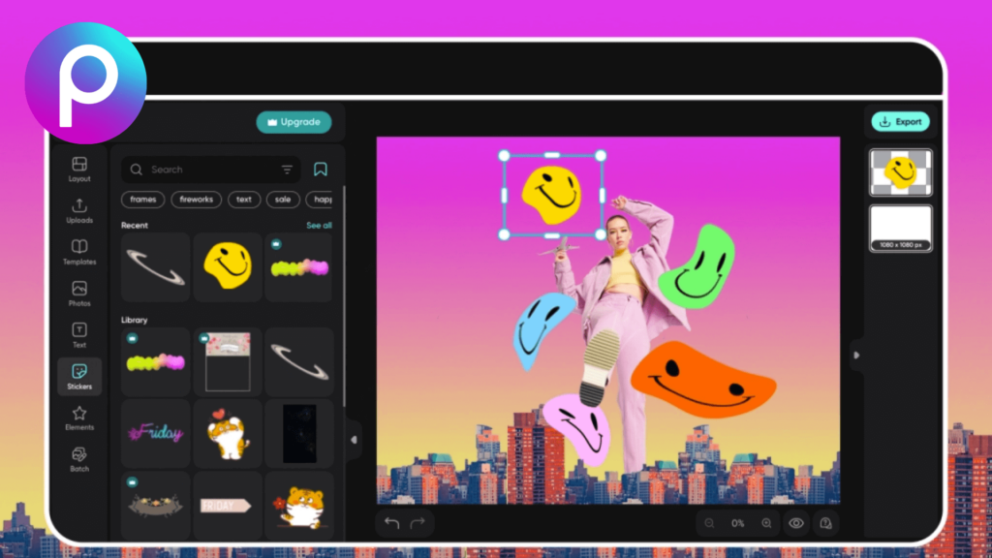Viewport: 992px width, 558px height.
Task: Expand the right side panel chevron
Action: (856, 356)
